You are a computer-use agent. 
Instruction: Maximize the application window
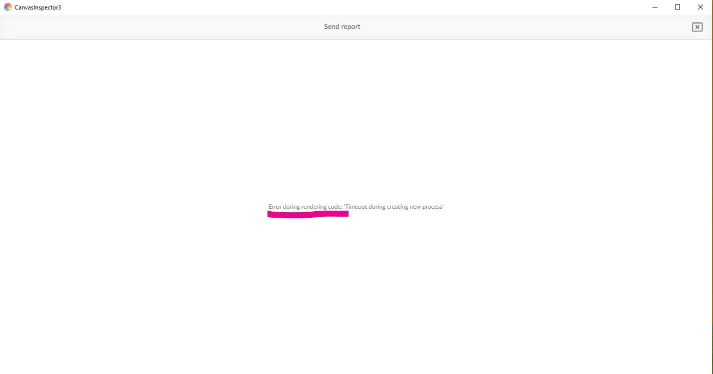point(677,7)
